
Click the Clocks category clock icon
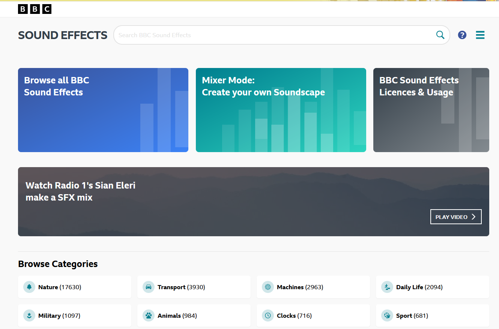(268, 315)
